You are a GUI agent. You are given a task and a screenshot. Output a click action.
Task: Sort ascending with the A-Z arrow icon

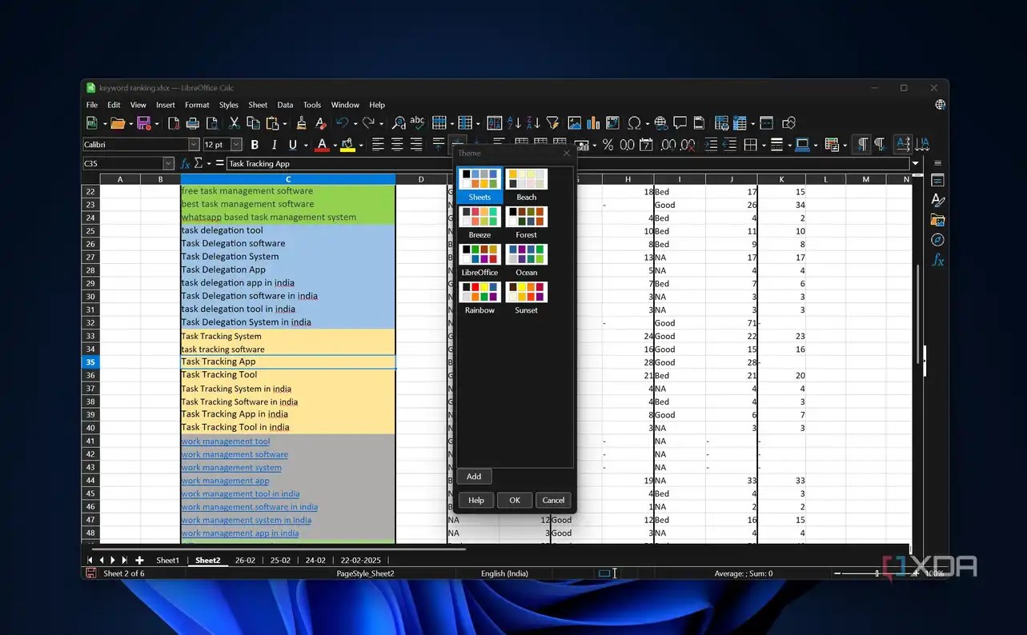(x=515, y=123)
